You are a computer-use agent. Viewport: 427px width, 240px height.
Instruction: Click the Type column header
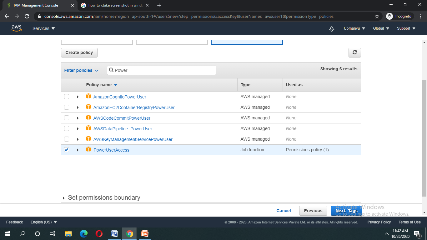point(245,85)
